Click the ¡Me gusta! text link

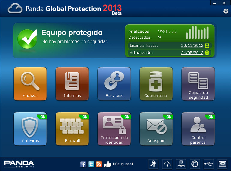[123, 164]
